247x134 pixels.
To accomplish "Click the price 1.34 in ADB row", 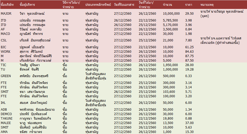I will click(188, 109).
